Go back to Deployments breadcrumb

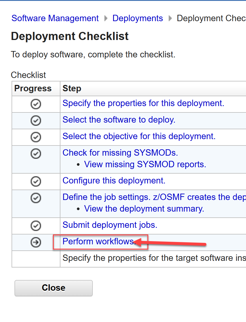point(138,18)
